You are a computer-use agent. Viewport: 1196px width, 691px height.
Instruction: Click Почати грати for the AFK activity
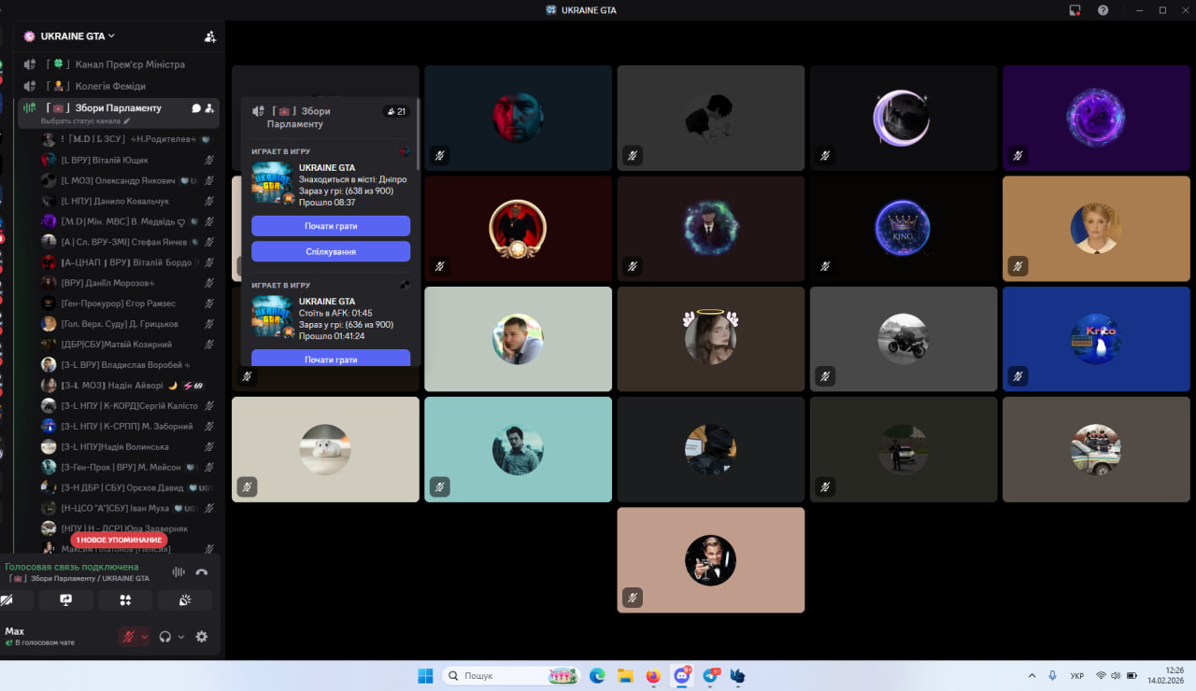point(331,359)
